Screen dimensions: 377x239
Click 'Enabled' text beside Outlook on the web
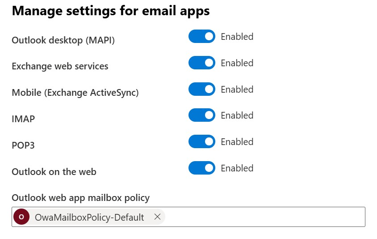click(237, 168)
